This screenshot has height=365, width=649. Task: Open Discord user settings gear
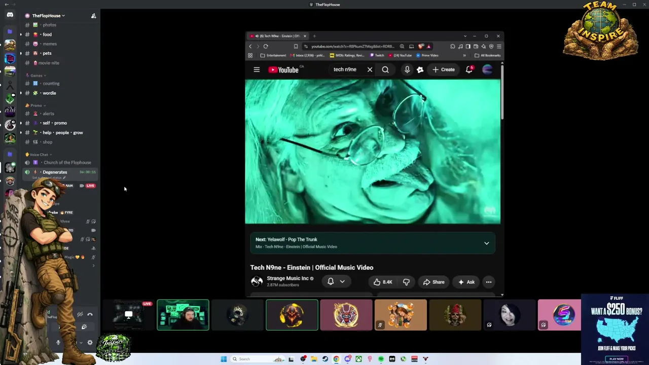point(90,343)
